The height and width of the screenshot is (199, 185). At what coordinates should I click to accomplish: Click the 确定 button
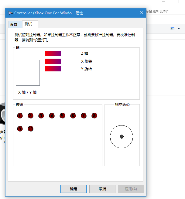74,189
